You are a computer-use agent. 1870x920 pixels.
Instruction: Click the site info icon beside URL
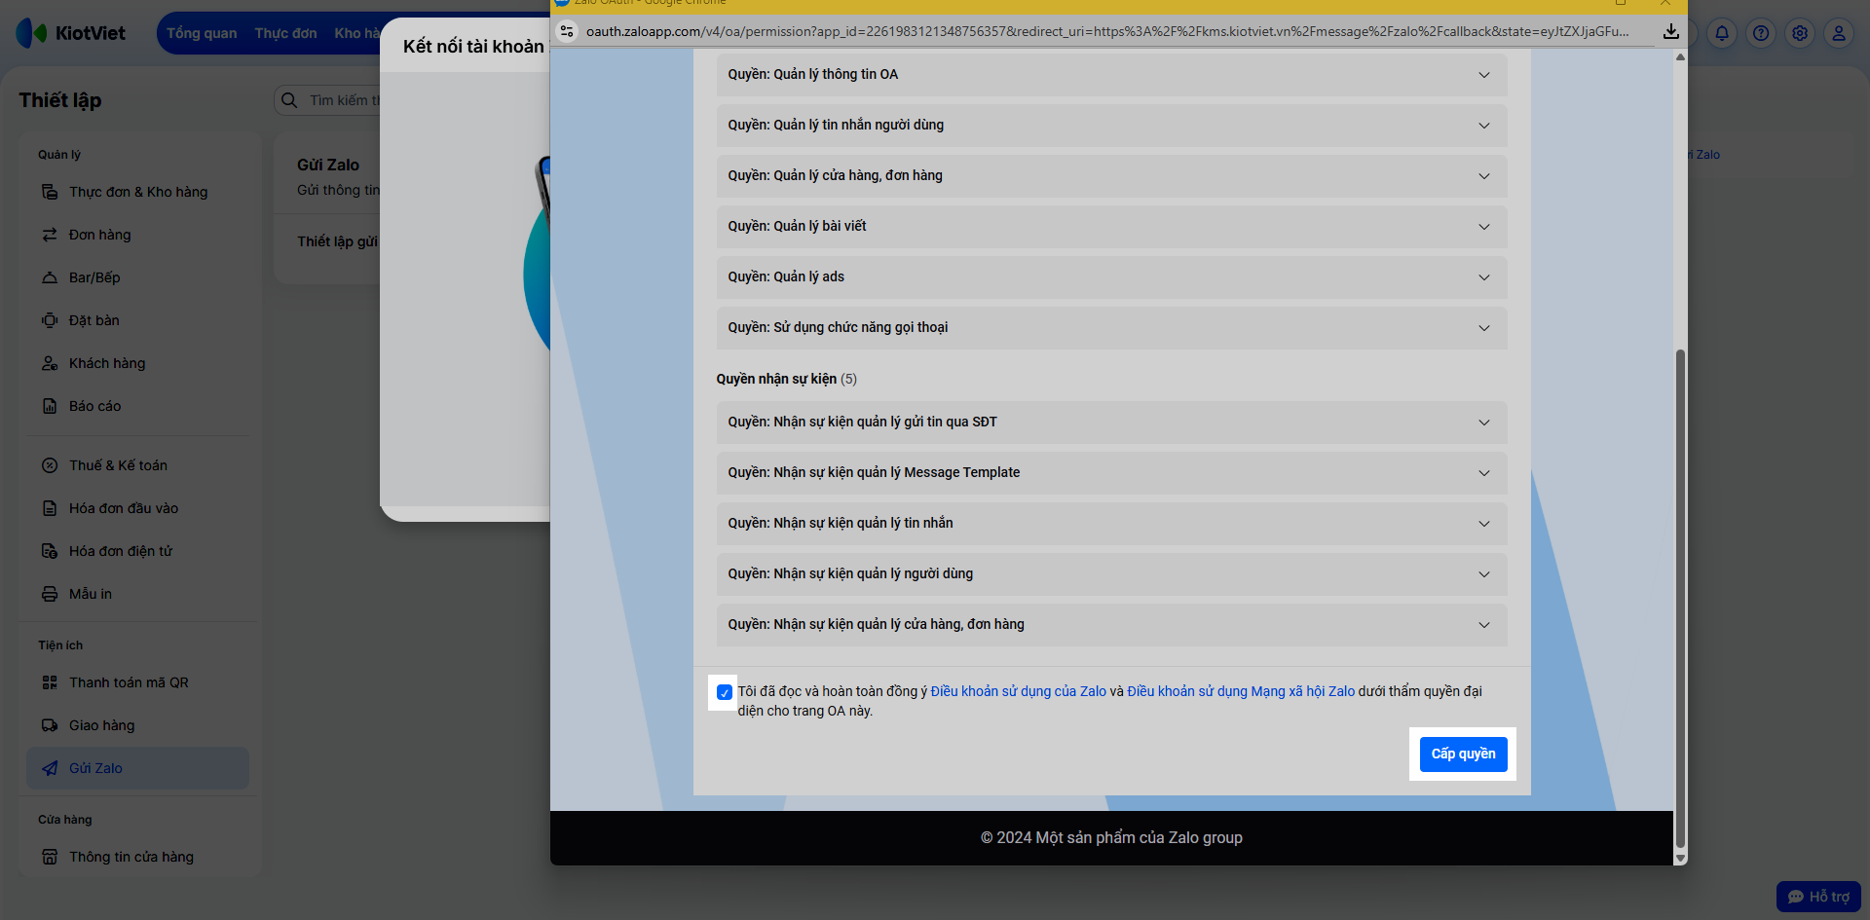(567, 31)
